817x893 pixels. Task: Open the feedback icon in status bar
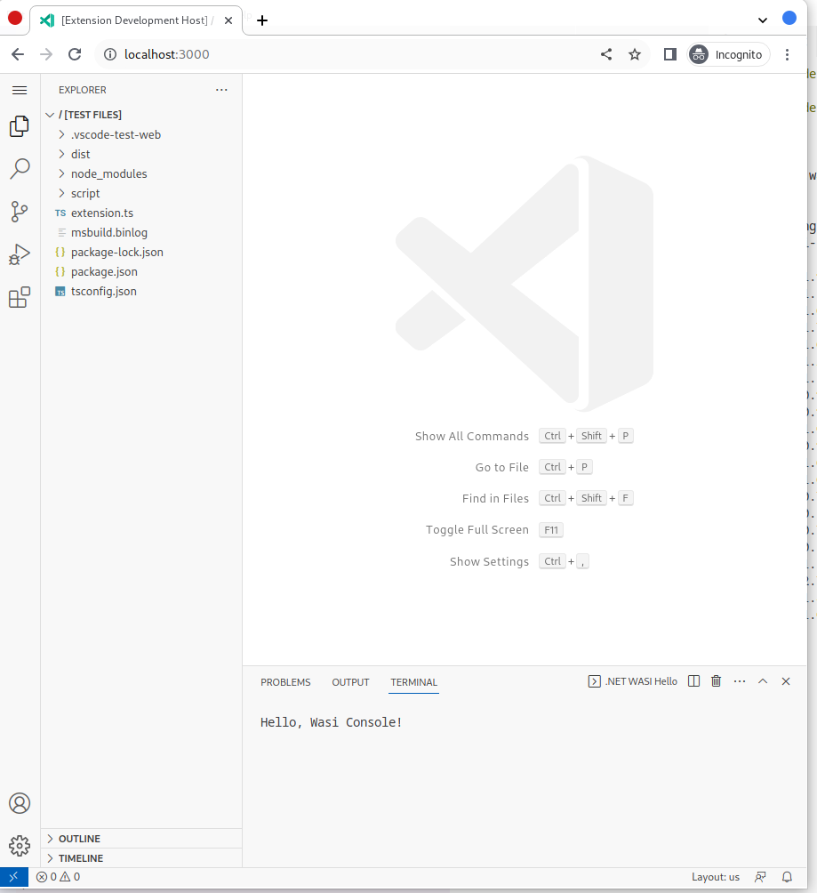[x=760, y=877]
